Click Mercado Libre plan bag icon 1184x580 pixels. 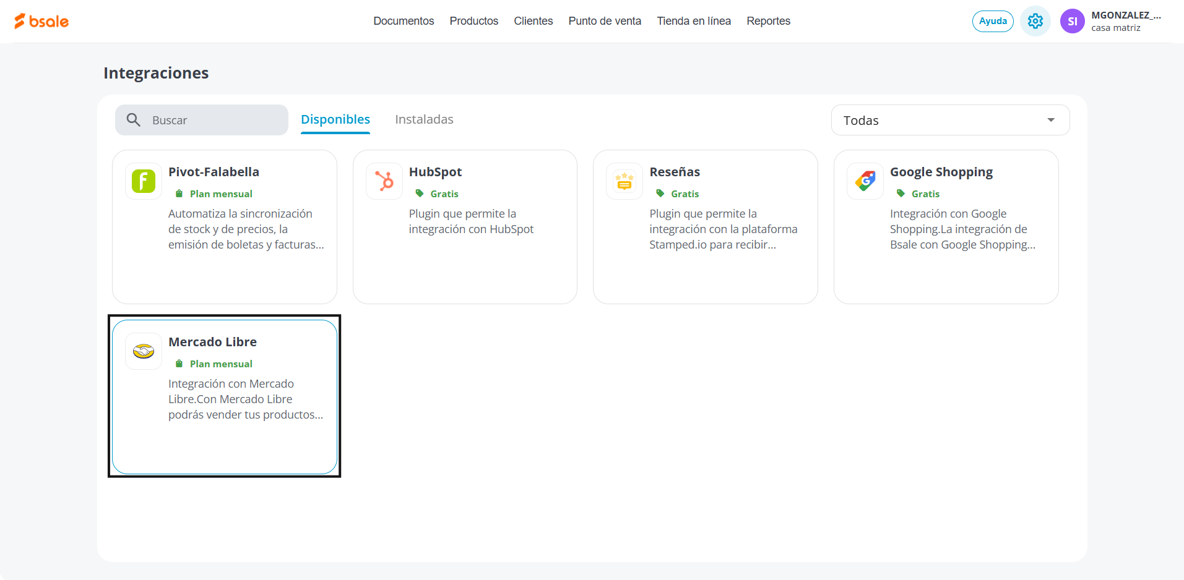point(179,364)
